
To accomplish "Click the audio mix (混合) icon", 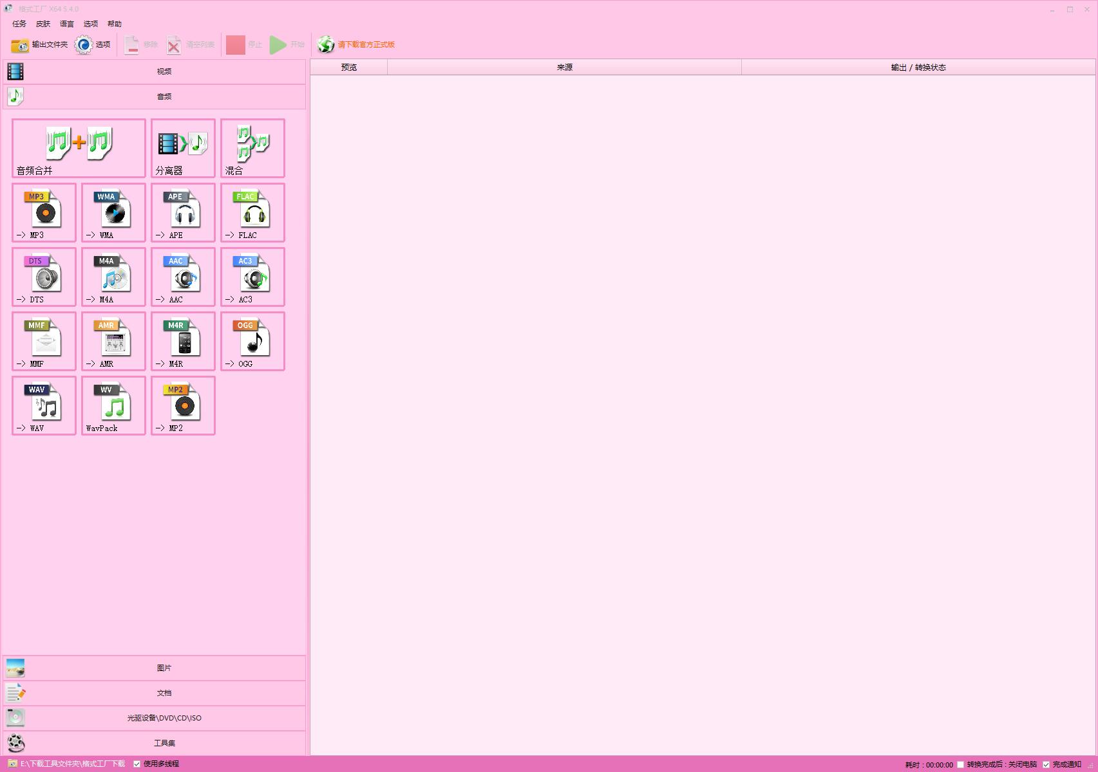I will click(x=252, y=148).
